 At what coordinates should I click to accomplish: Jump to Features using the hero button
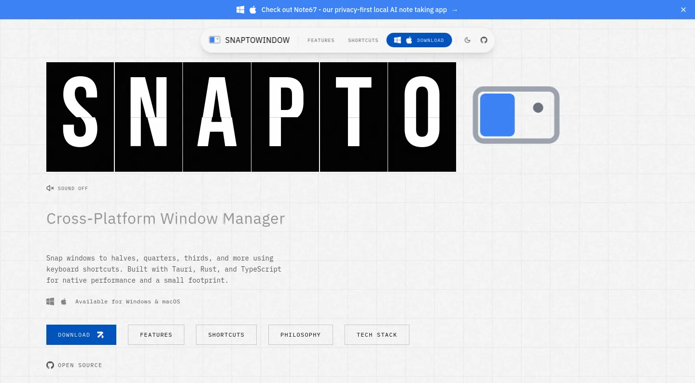pyautogui.click(x=156, y=335)
